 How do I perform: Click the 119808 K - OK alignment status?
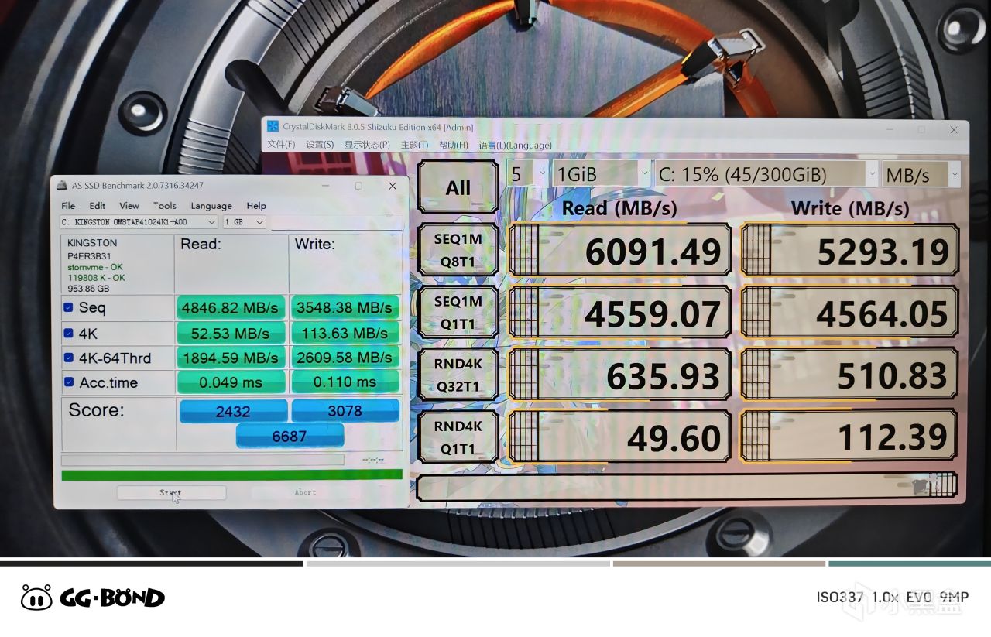point(96,277)
